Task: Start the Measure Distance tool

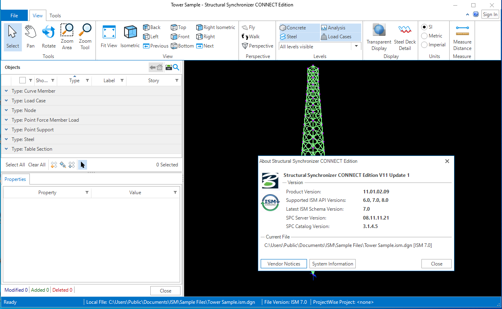Action: [x=462, y=37]
